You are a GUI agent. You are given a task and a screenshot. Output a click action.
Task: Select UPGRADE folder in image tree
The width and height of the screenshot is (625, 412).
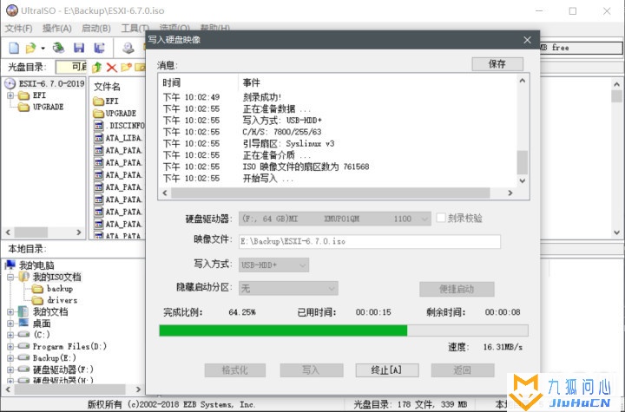(x=48, y=108)
